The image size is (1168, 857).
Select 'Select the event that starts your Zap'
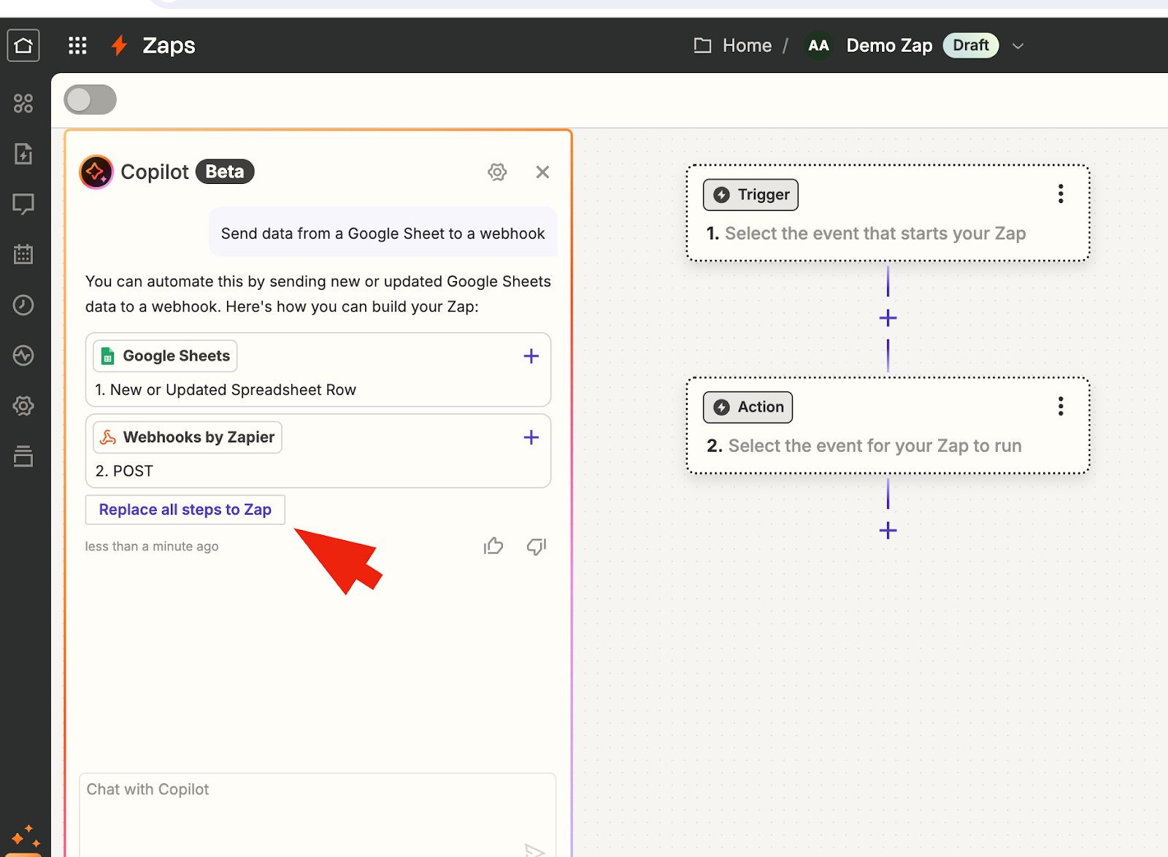pyautogui.click(x=875, y=234)
